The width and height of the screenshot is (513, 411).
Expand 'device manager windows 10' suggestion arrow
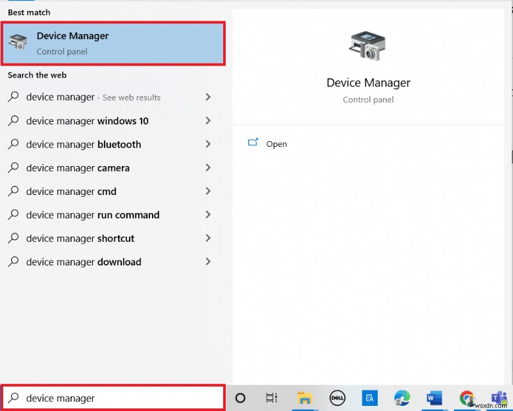tap(208, 121)
